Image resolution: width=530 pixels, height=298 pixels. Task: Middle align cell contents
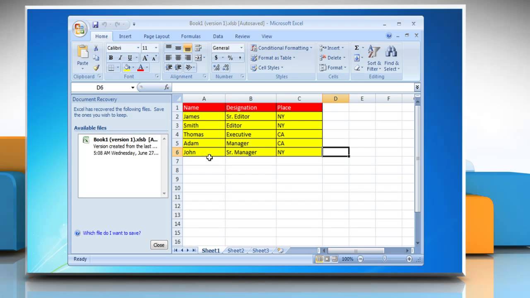[x=178, y=48]
